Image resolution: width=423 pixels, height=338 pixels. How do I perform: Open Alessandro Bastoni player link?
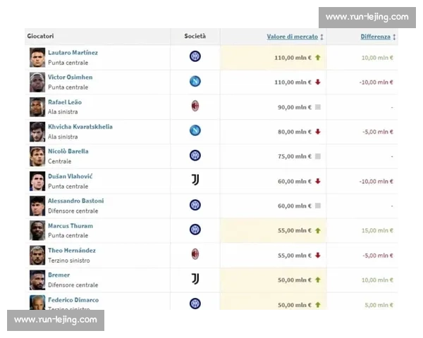pyautogui.click(x=75, y=201)
